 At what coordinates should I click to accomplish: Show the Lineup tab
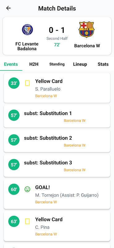[80, 64]
